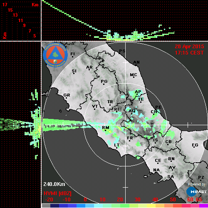Click the 17:15 CEST timestamp
Viewport: 208px width, 208px height.
[189, 53]
